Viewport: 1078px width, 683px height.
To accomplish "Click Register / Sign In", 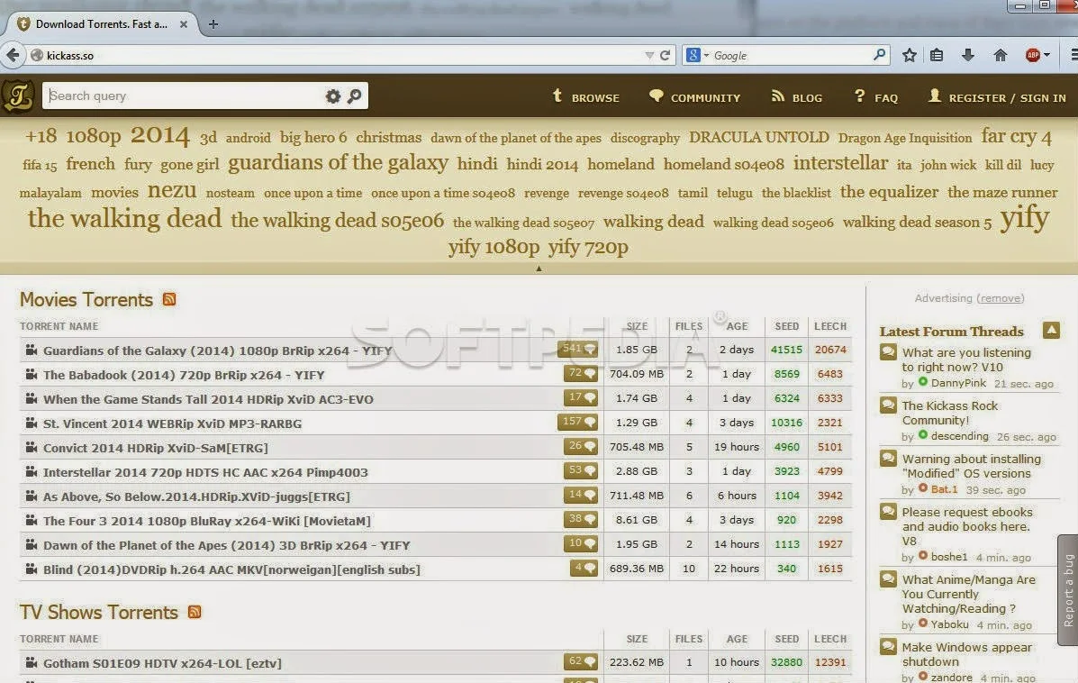I will point(997,97).
